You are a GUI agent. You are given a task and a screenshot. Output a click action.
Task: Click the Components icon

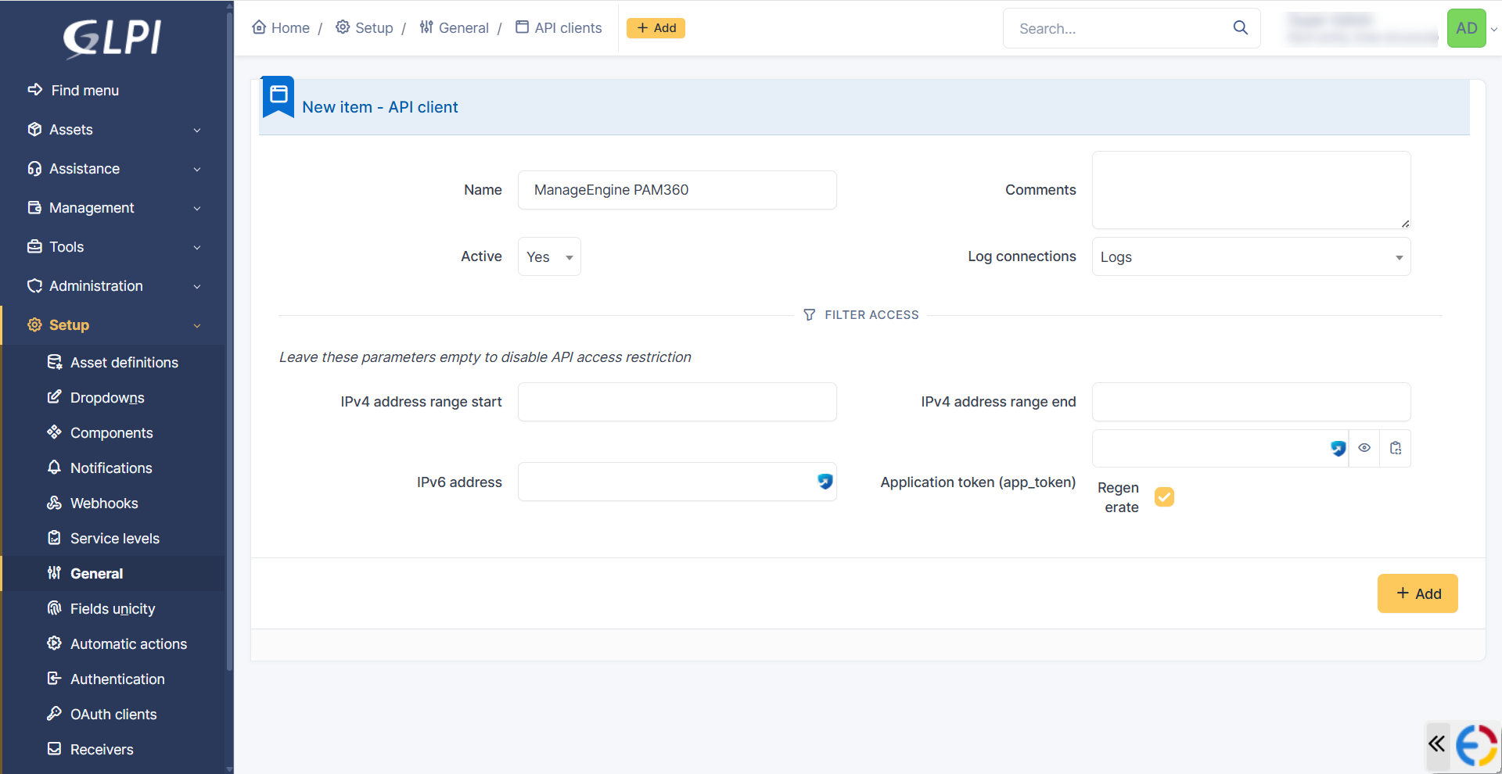[54, 432]
